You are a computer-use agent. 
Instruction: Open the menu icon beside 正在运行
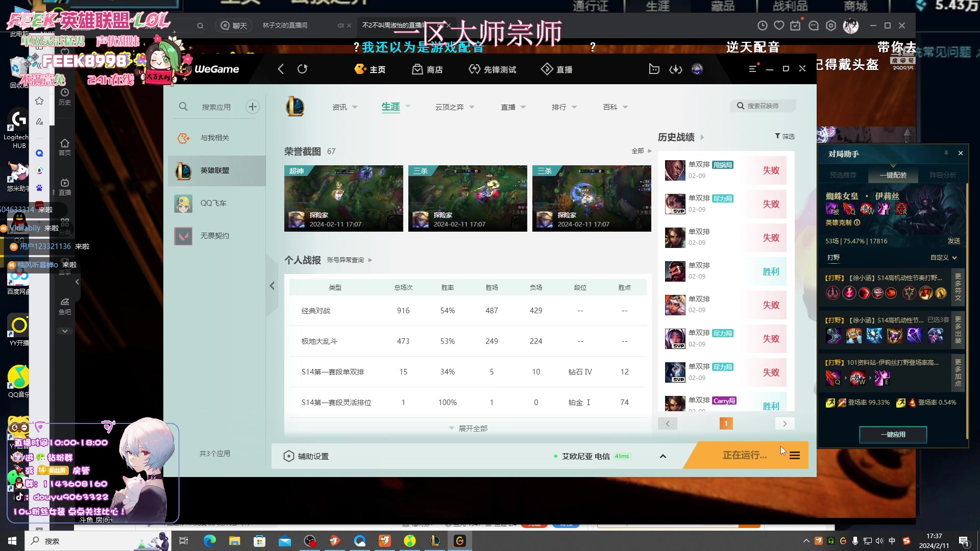[x=795, y=456]
